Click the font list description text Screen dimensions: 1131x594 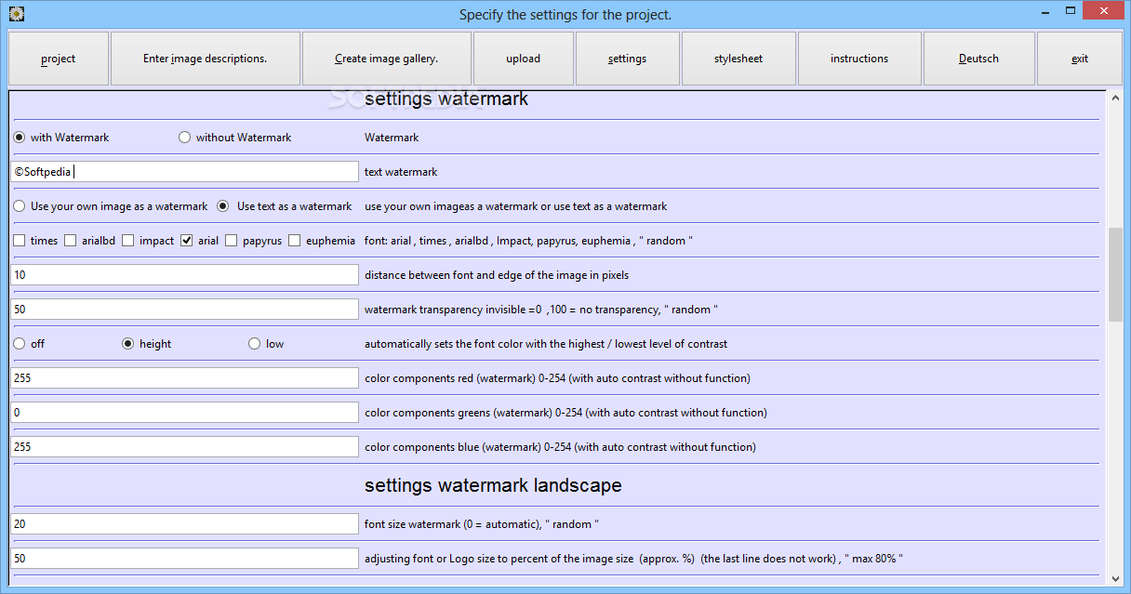[528, 241]
